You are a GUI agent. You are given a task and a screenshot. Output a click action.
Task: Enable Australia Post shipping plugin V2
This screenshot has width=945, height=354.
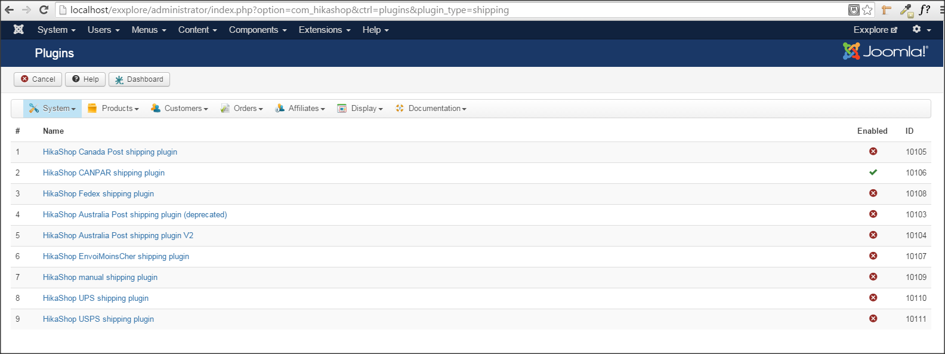coord(873,235)
